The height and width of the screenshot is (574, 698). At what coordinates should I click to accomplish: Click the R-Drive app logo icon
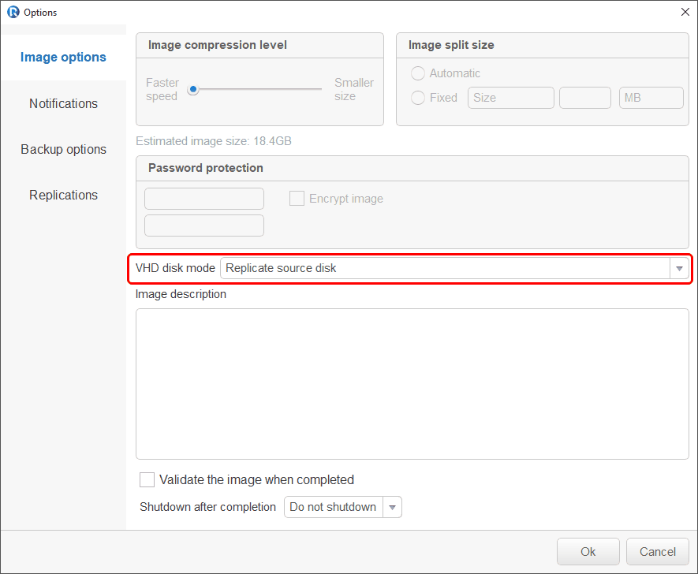[x=13, y=12]
